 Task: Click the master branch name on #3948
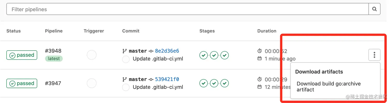point(138,51)
